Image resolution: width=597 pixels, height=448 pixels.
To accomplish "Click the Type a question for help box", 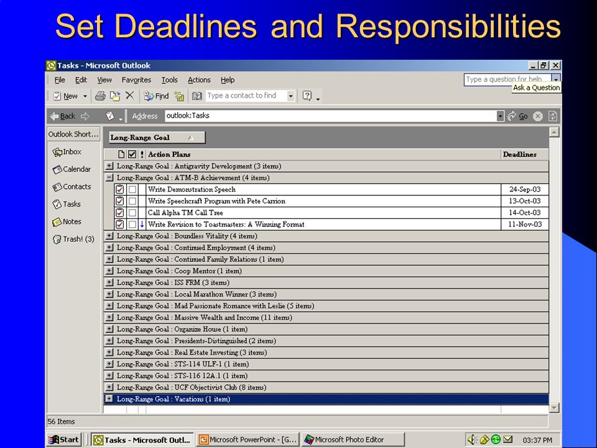I will point(507,79).
